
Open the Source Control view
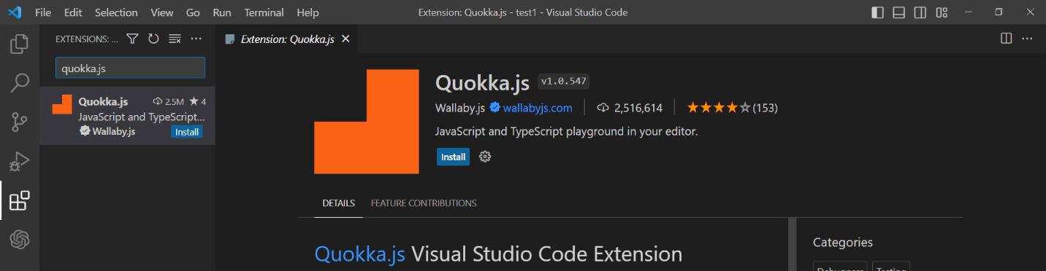pyautogui.click(x=20, y=122)
